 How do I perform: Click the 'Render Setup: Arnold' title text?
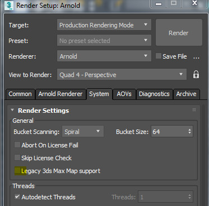(48, 5)
